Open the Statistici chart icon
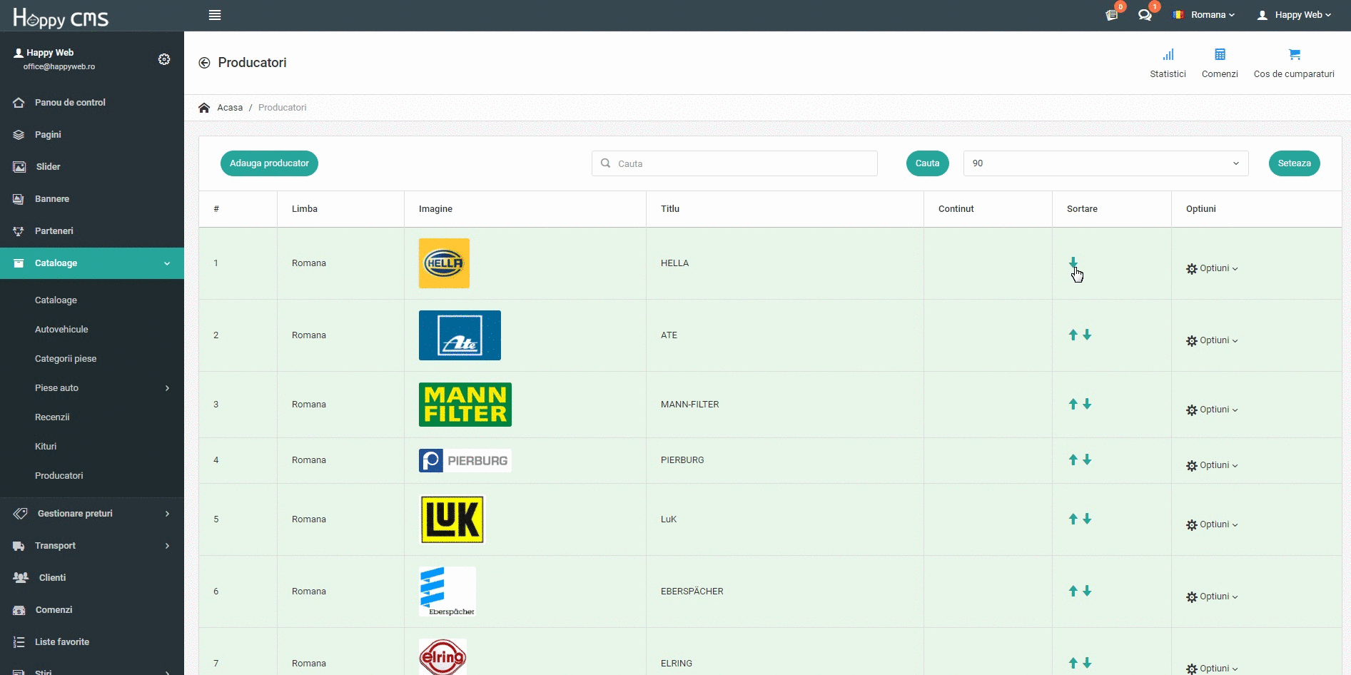The width and height of the screenshot is (1351, 675). click(x=1168, y=55)
